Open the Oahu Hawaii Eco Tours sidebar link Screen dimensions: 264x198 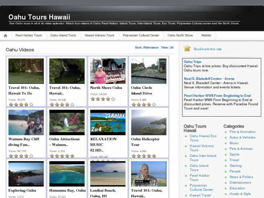point(203,138)
